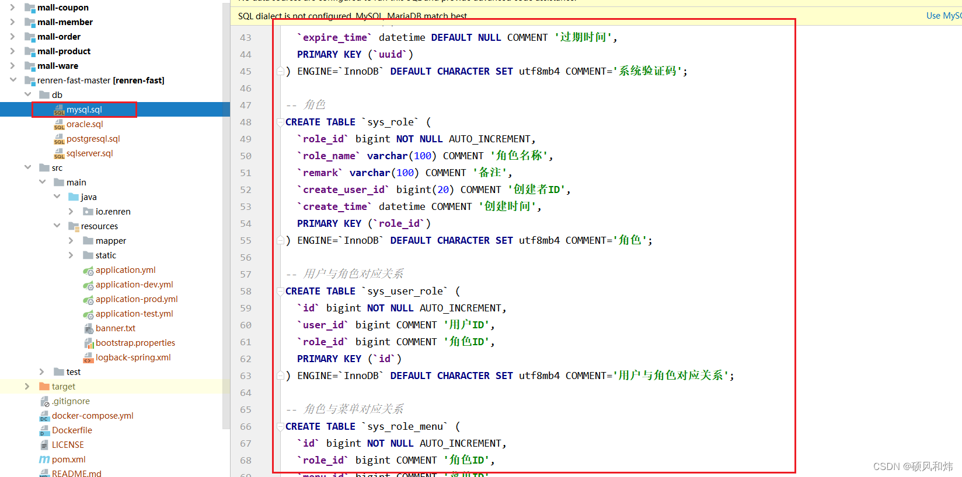Click the logback-spring.xml file icon
This screenshot has width=962, height=477.
(x=88, y=357)
